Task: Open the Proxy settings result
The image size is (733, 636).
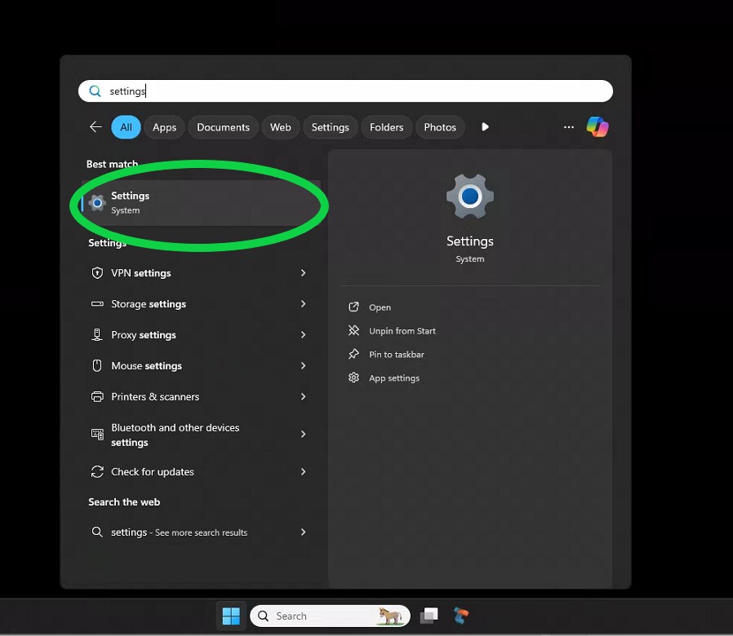Action: (201, 335)
